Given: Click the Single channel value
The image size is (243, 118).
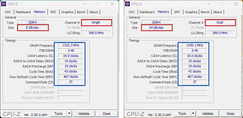Looking at the screenshot, I should pos(96,23).
